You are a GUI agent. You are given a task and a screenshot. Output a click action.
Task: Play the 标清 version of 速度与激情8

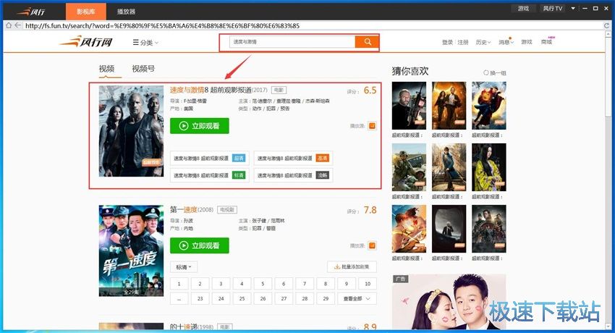(209, 175)
